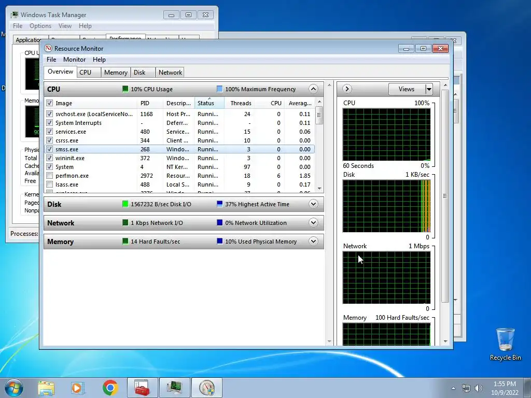Expand the Disk section chevron
531x398 pixels.
pos(313,204)
